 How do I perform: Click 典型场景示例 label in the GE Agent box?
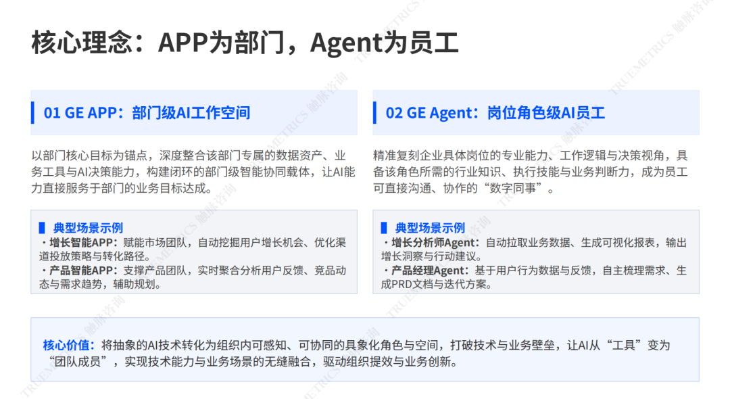(430, 228)
